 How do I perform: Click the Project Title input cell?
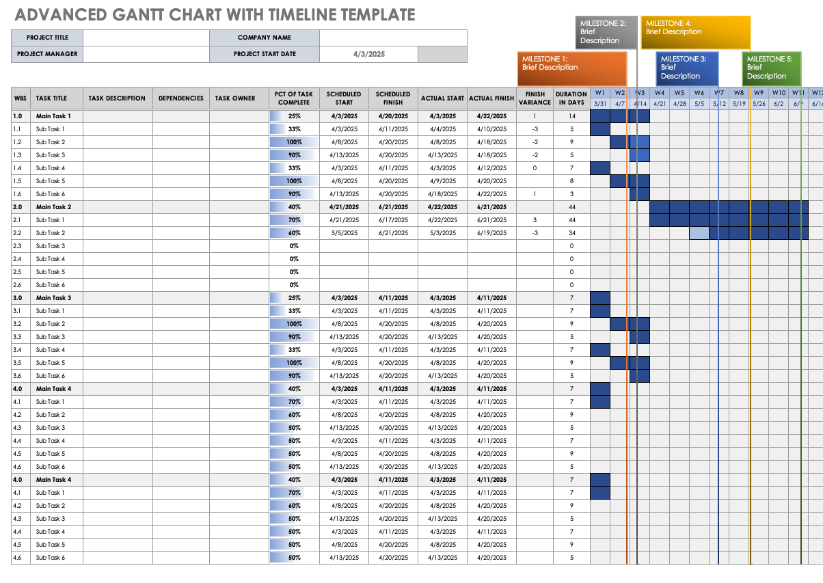click(146, 38)
